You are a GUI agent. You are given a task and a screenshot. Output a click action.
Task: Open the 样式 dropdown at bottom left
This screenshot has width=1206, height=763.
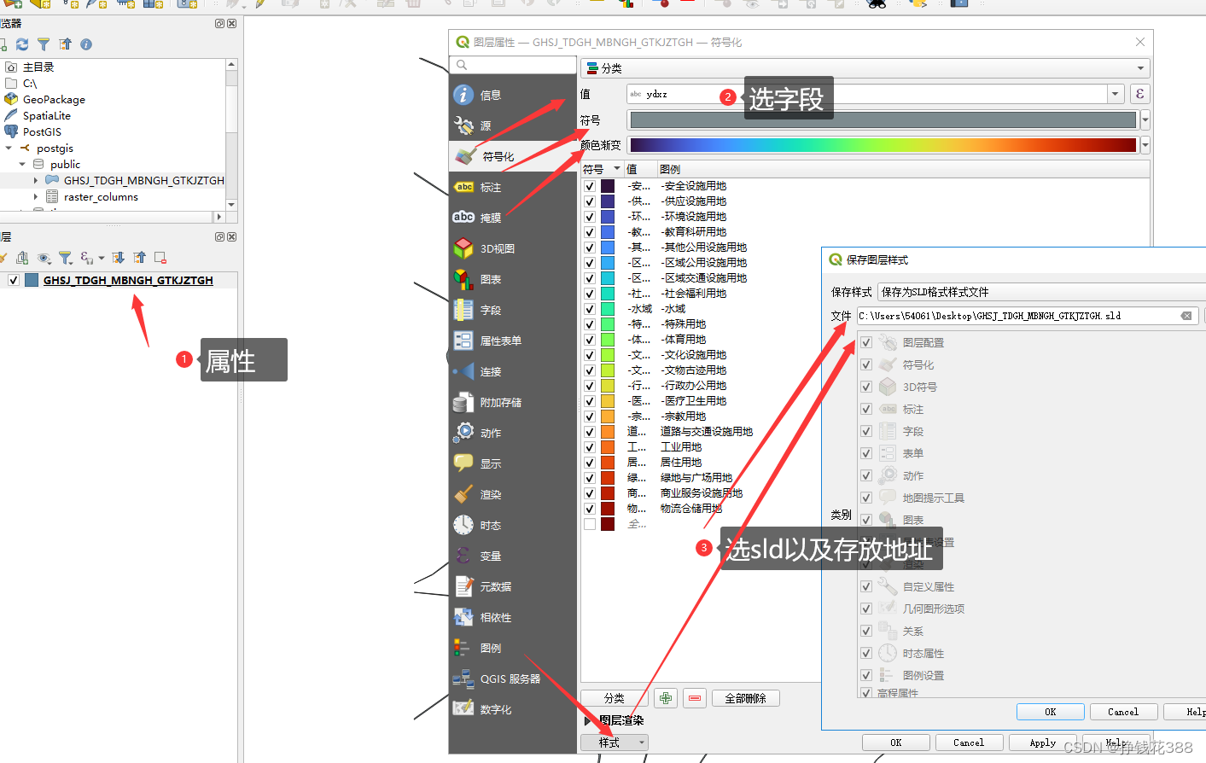click(x=614, y=742)
